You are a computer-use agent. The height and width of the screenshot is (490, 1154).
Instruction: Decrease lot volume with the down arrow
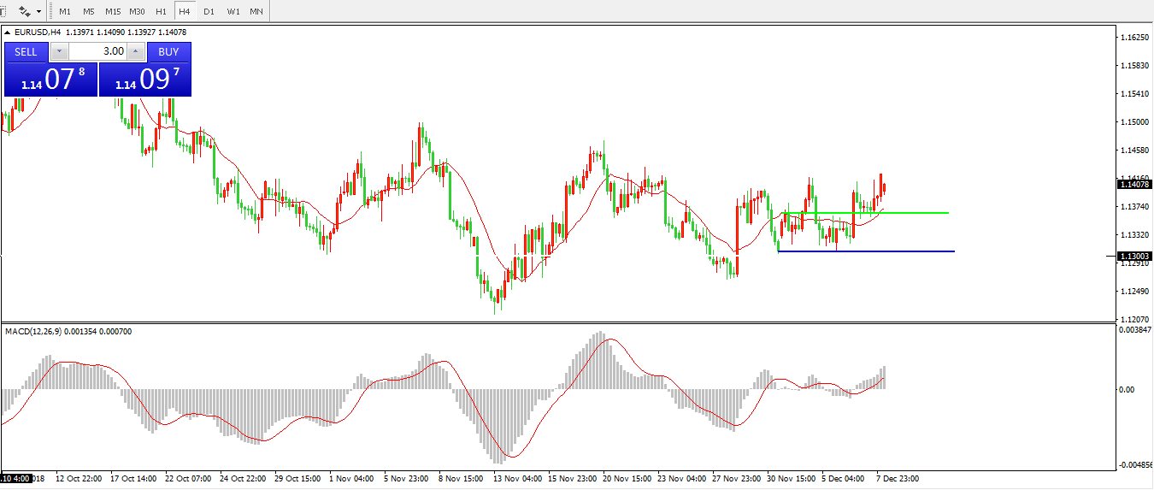pyautogui.click(x=58, y=51)
